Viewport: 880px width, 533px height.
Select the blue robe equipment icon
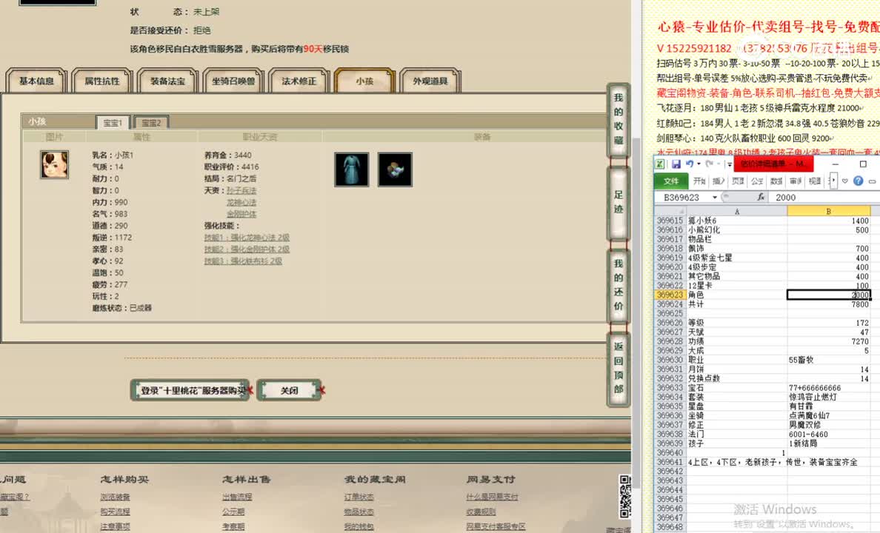click(x=351, y=169)
